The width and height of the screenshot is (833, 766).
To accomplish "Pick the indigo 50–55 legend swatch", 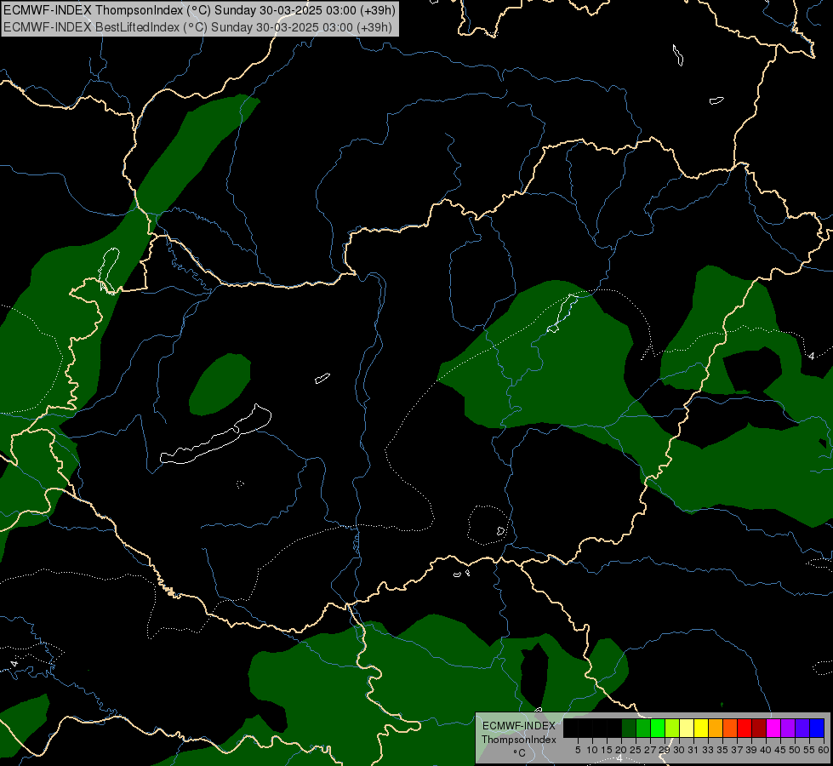I will (802, 728).
